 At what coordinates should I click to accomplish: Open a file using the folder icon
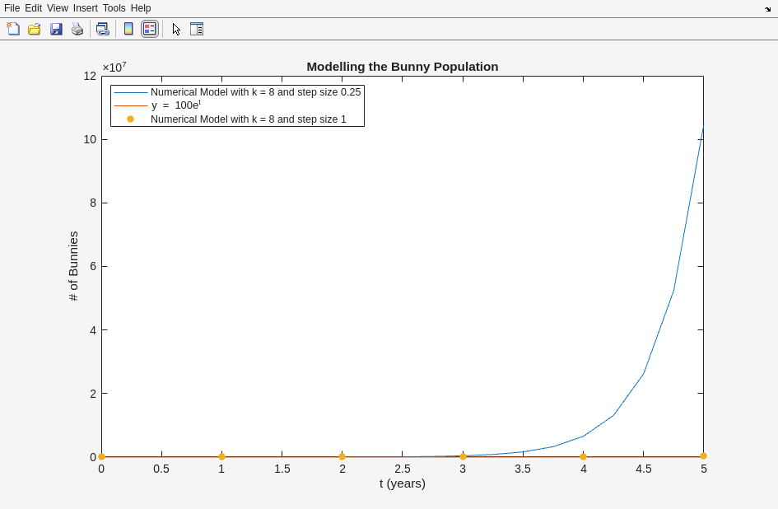(x=34, y=29)
